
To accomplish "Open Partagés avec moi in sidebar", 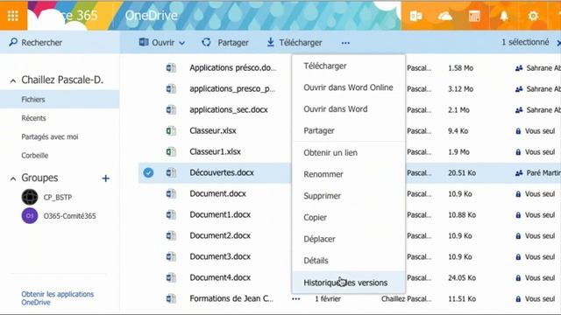I will [50, 136].
